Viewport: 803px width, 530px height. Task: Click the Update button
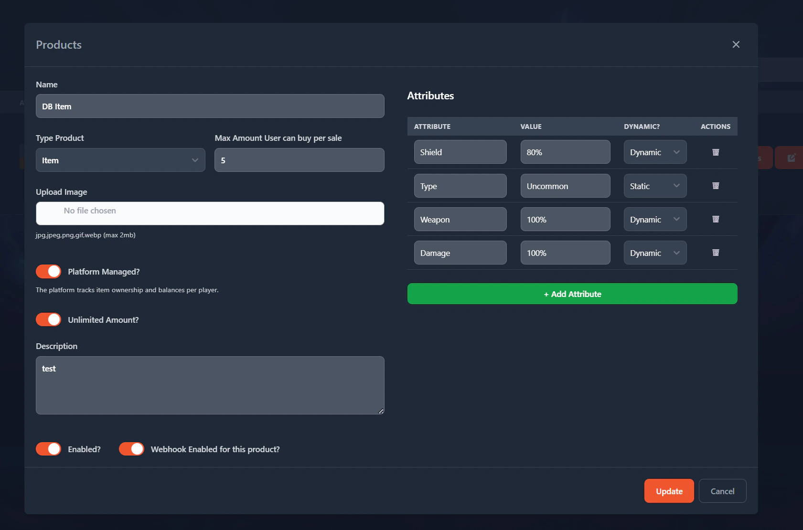click(669, 490)
